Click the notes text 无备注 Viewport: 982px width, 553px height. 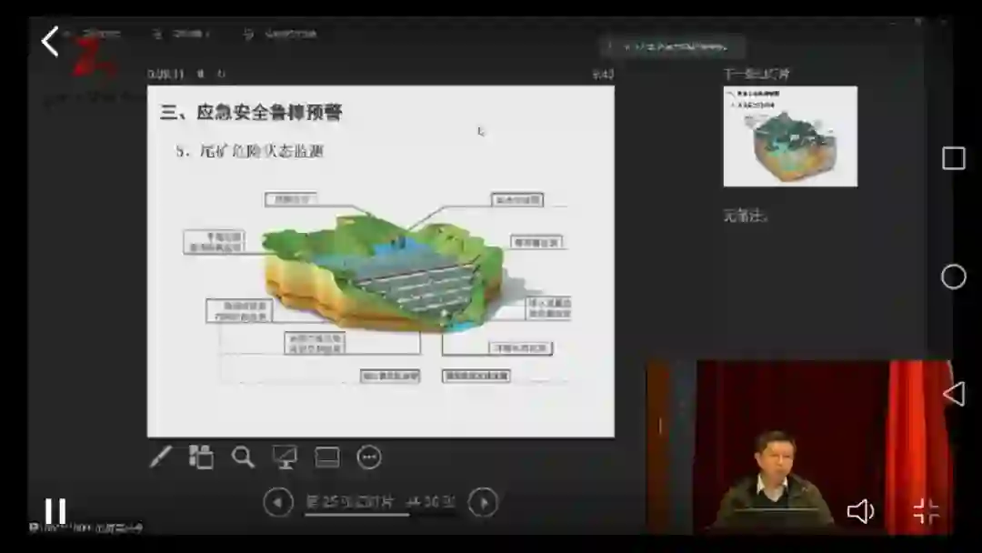click(746, 216)
